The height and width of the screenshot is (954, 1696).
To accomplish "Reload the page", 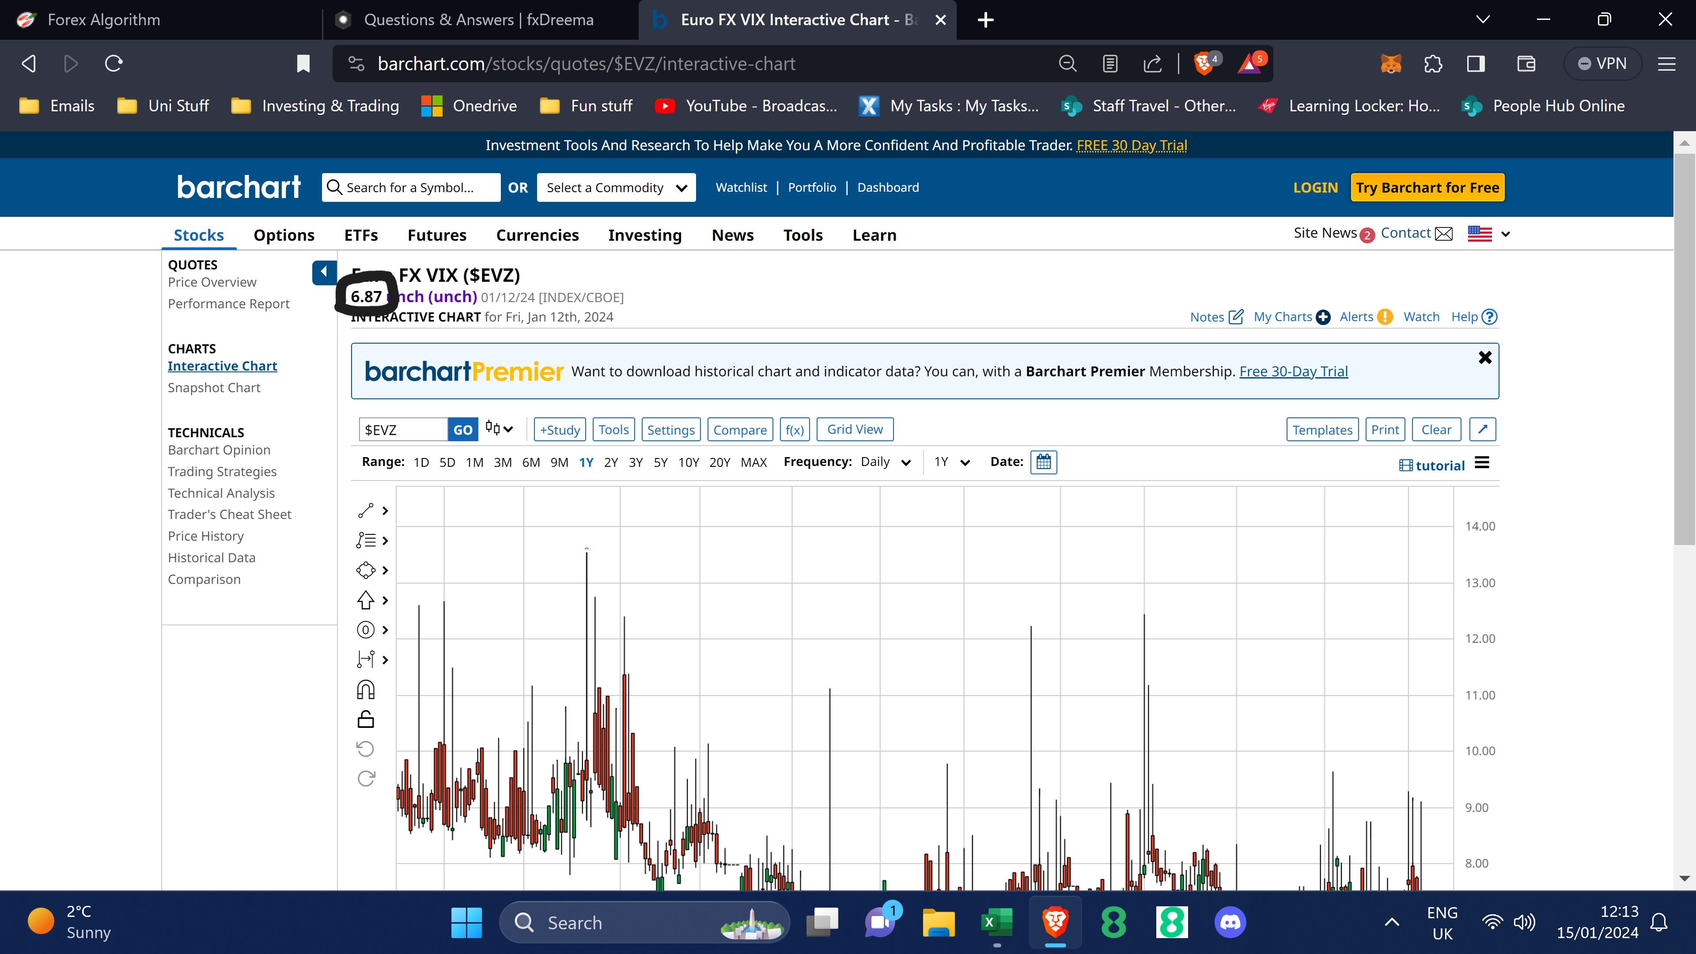I will coord(113,64).
